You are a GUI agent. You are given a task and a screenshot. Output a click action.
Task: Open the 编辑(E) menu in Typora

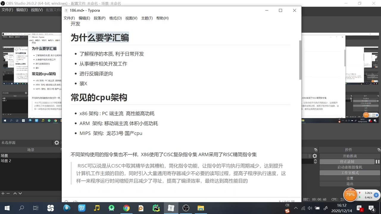click(84, 18)
